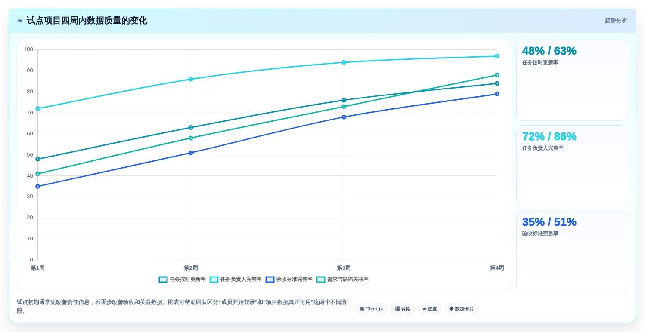Click the 进度 tag chip
The width and height of the screenshot is (645, 332).
click(x=430, y=309)
